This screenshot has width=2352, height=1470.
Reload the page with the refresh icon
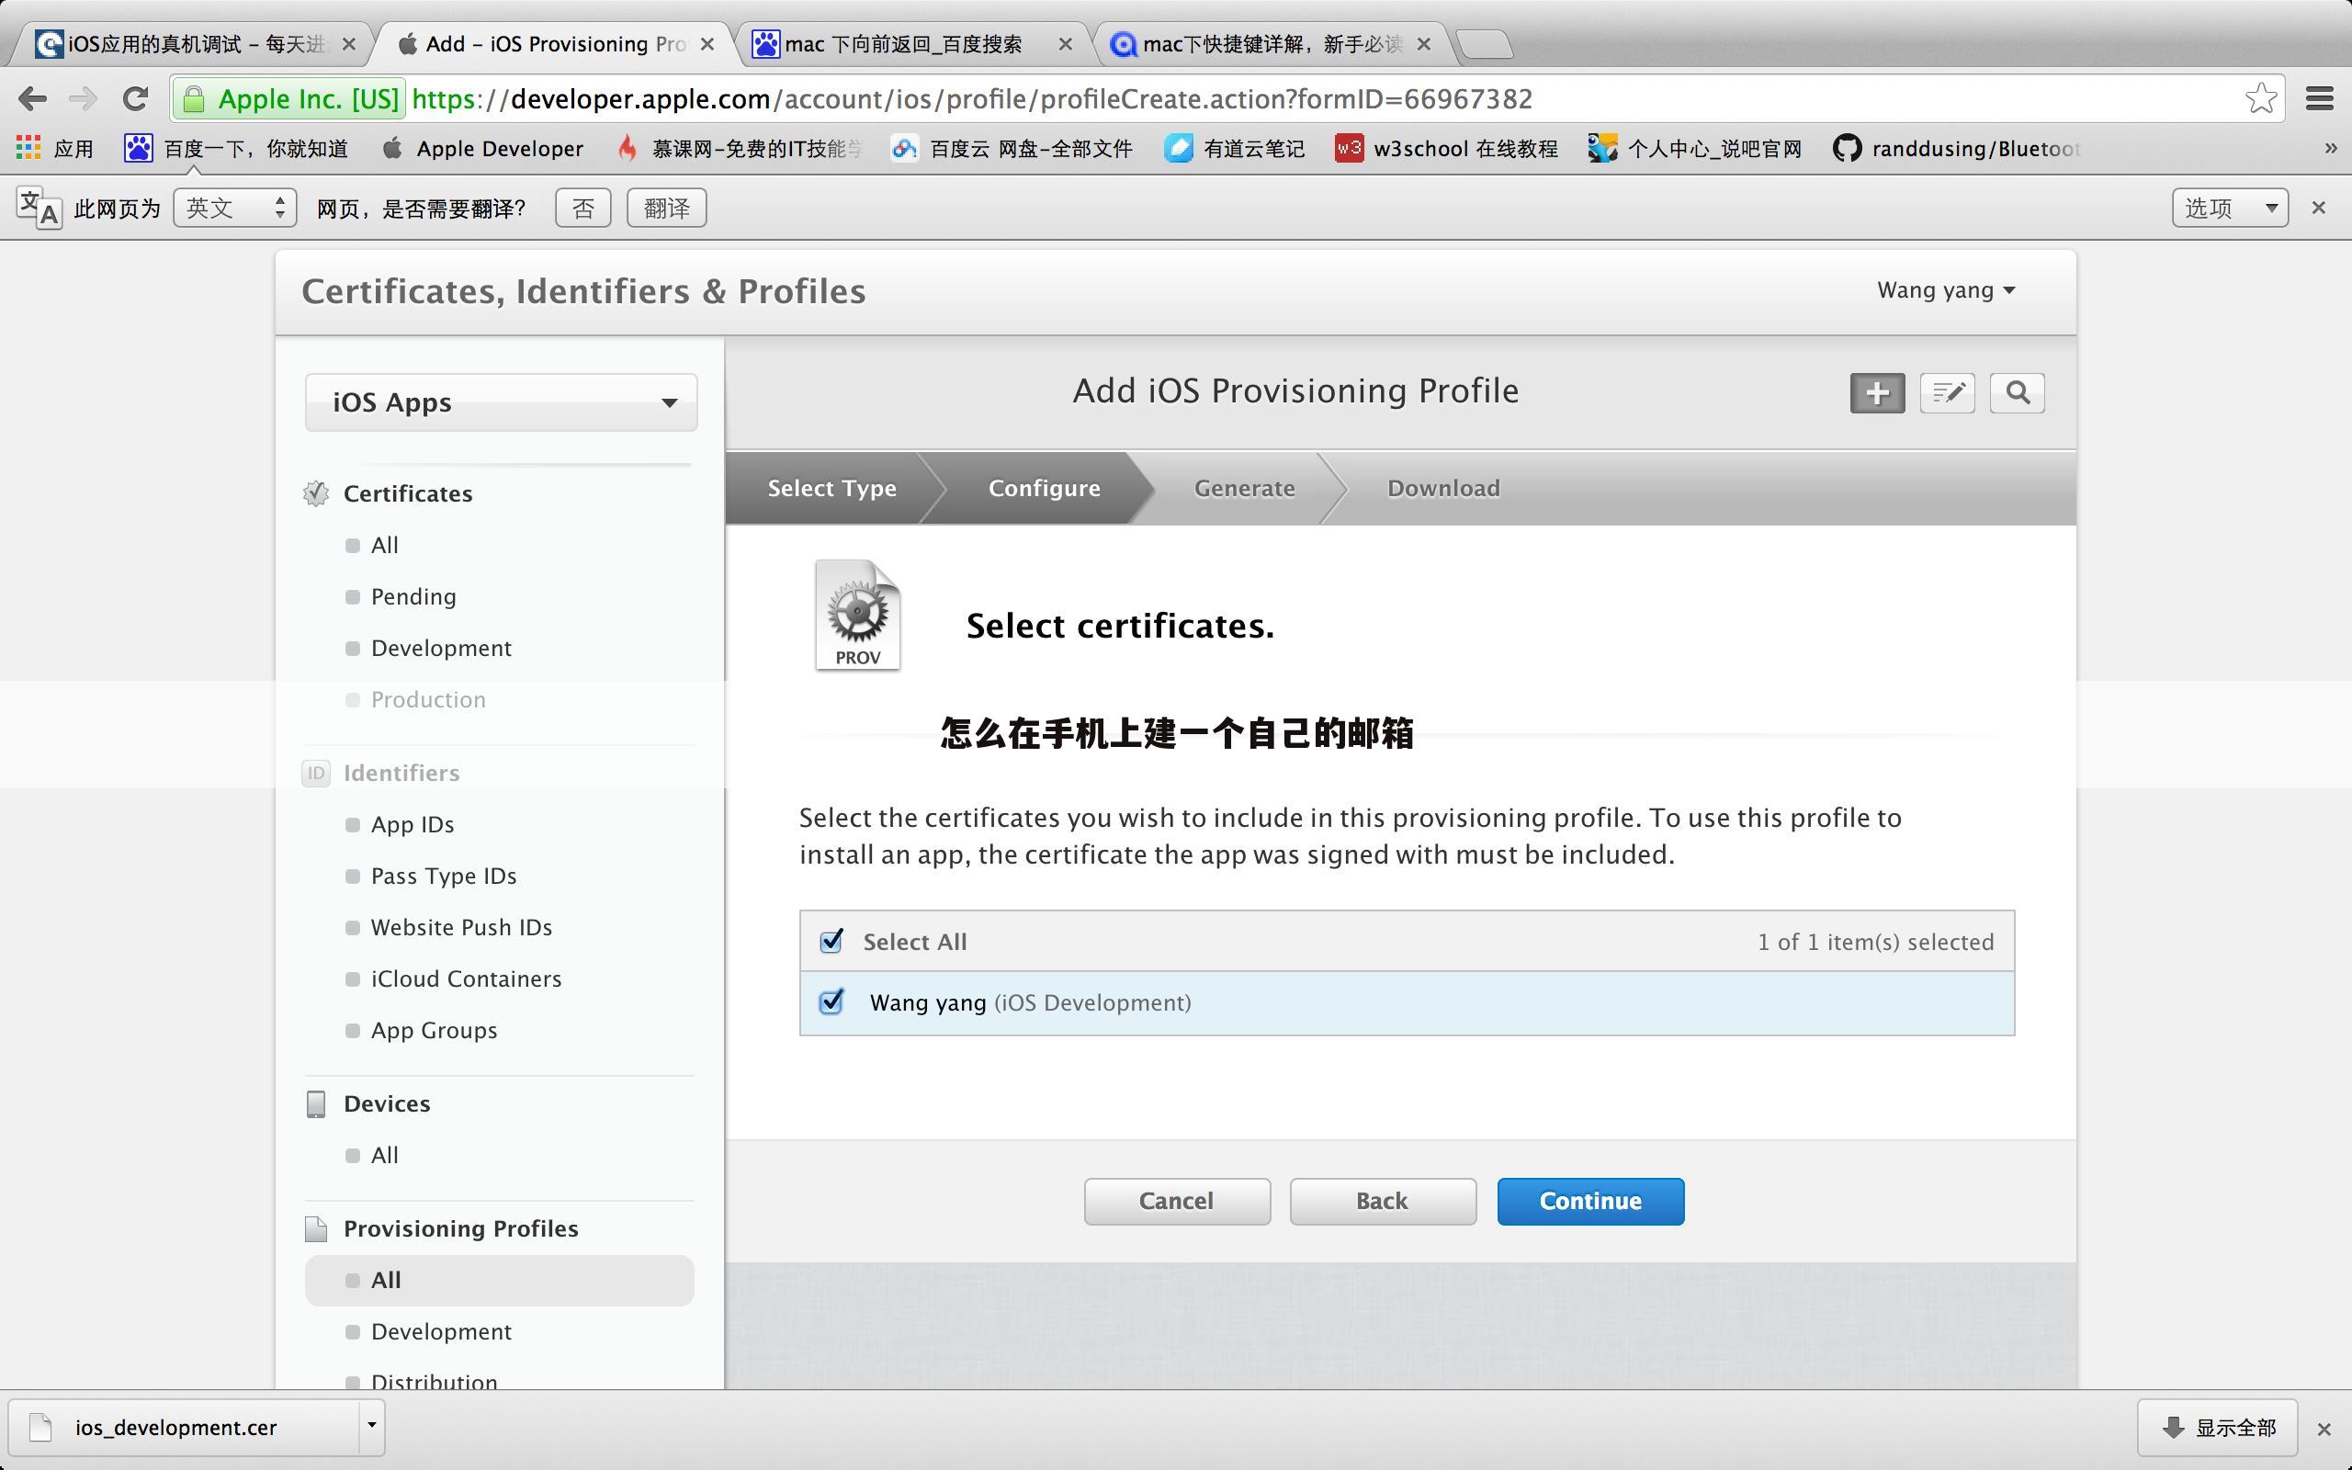pos(135,98)
